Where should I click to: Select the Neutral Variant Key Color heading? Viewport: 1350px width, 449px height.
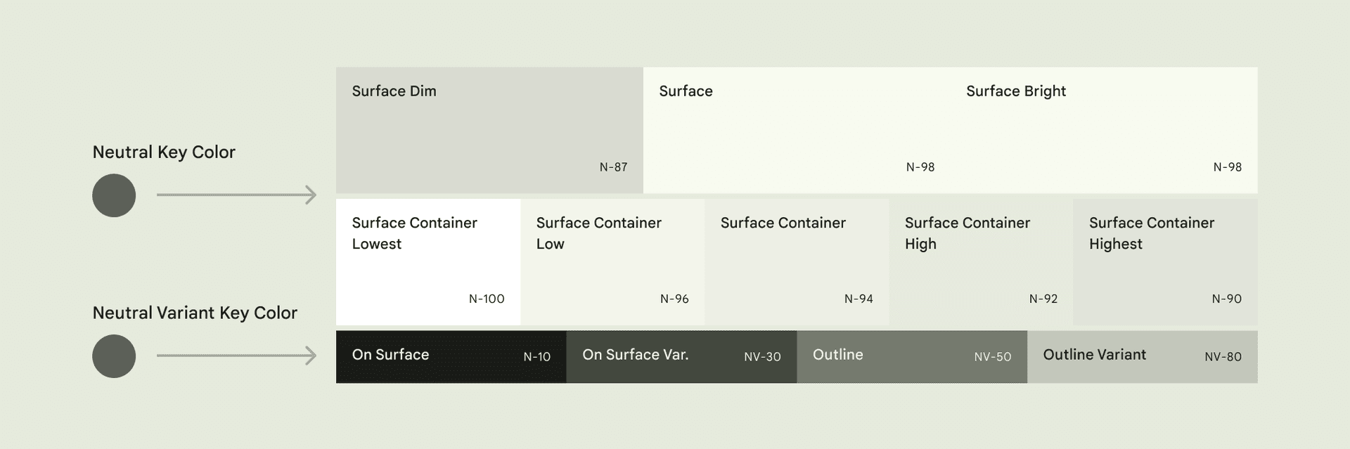195,313
